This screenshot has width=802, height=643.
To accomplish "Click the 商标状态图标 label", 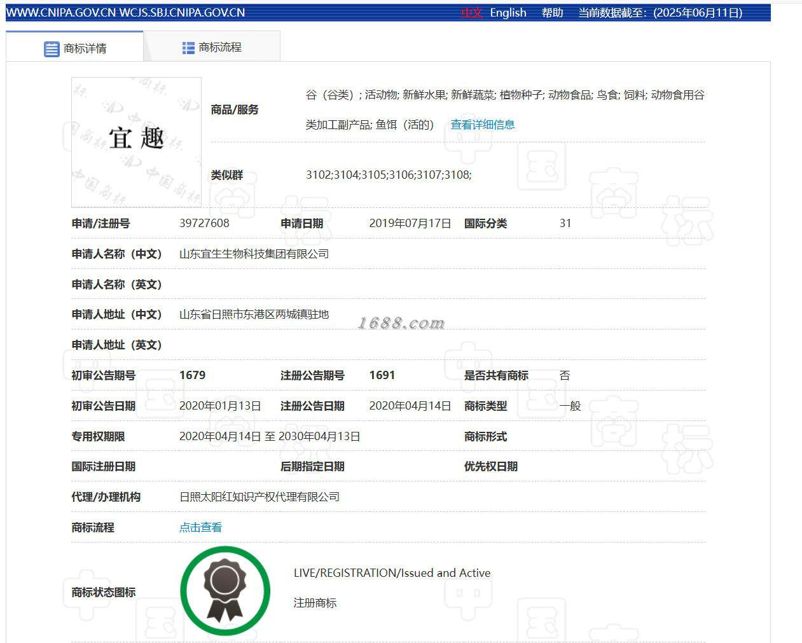I will coord(103,592).
